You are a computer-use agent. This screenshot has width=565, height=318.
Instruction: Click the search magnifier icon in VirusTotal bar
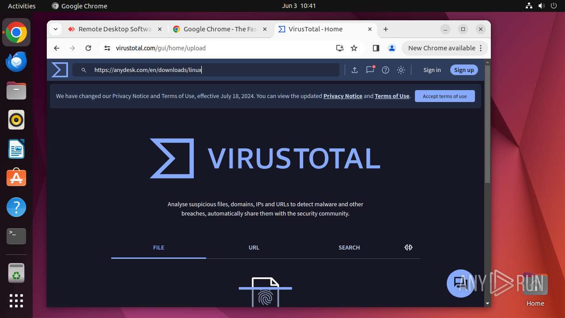[83, 70]
